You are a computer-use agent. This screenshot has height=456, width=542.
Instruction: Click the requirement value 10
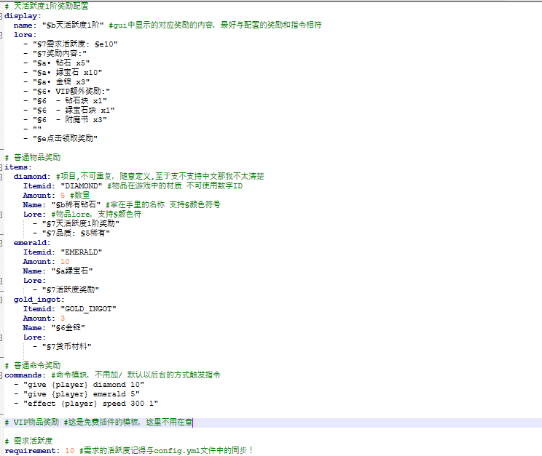coord(69,450)
